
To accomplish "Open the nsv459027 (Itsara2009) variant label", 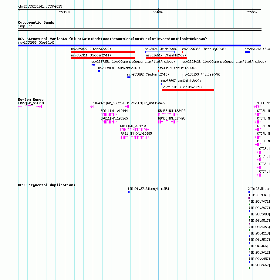I will pyautogui.click(x=91, y=49).
